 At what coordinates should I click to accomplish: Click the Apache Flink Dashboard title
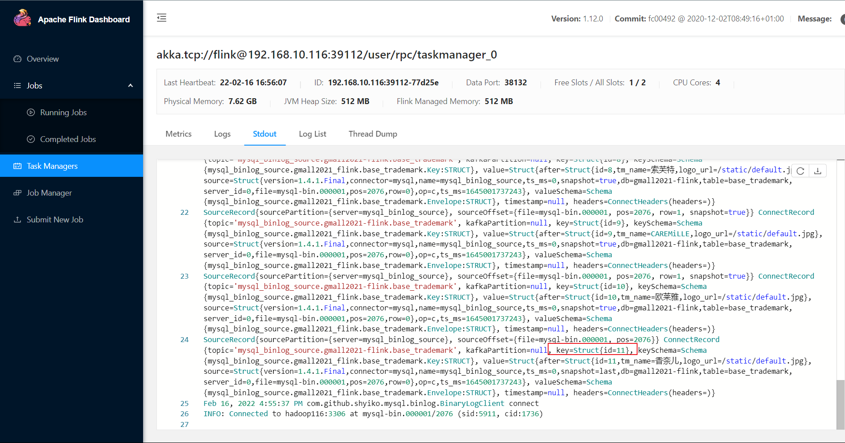[x=84, y=20]
